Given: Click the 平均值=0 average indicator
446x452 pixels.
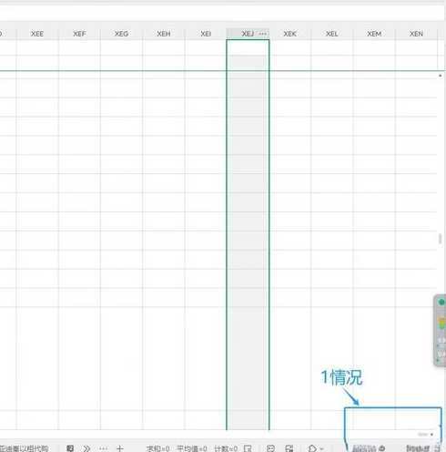Looking at the screenshot, I should (192, 448).
